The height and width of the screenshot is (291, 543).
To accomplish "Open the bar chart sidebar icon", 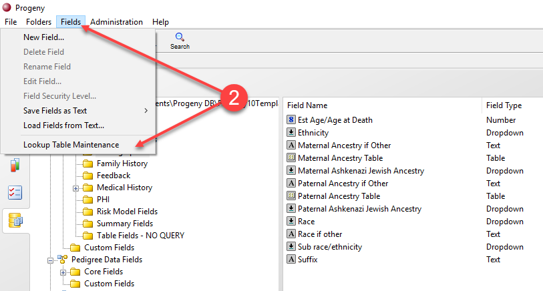I will click(x=15, y=165).
